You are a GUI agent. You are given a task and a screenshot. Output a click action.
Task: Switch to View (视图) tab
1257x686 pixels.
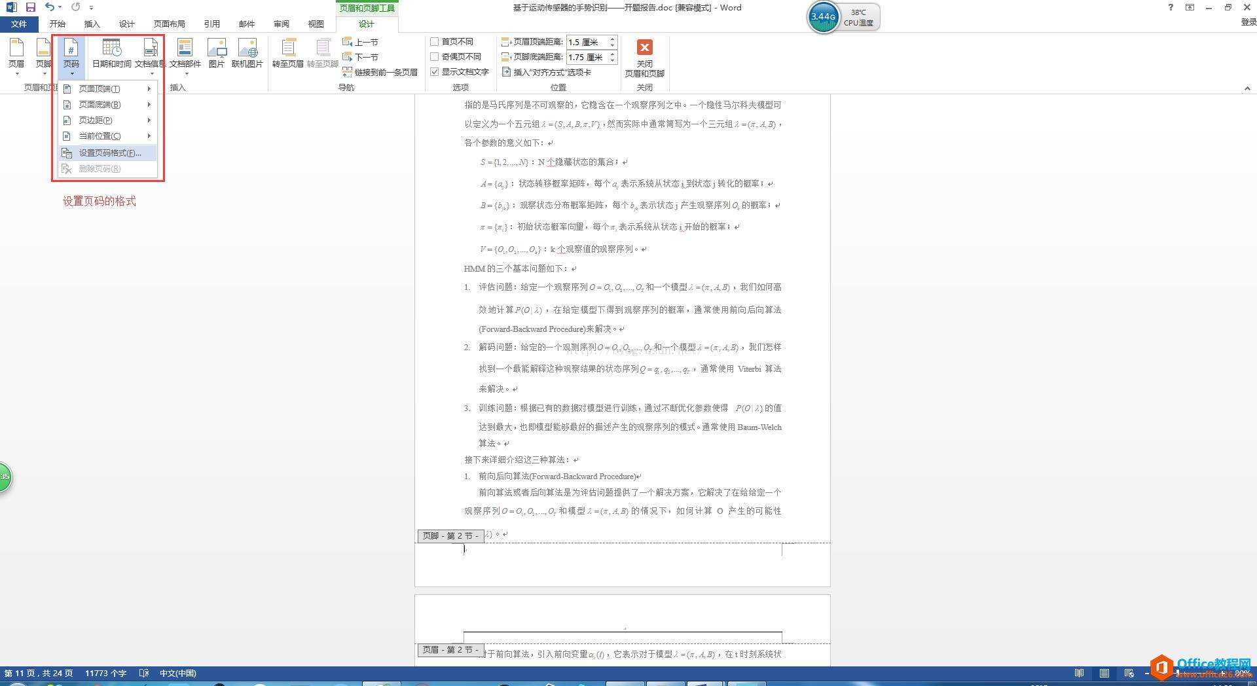pos(316,24)
